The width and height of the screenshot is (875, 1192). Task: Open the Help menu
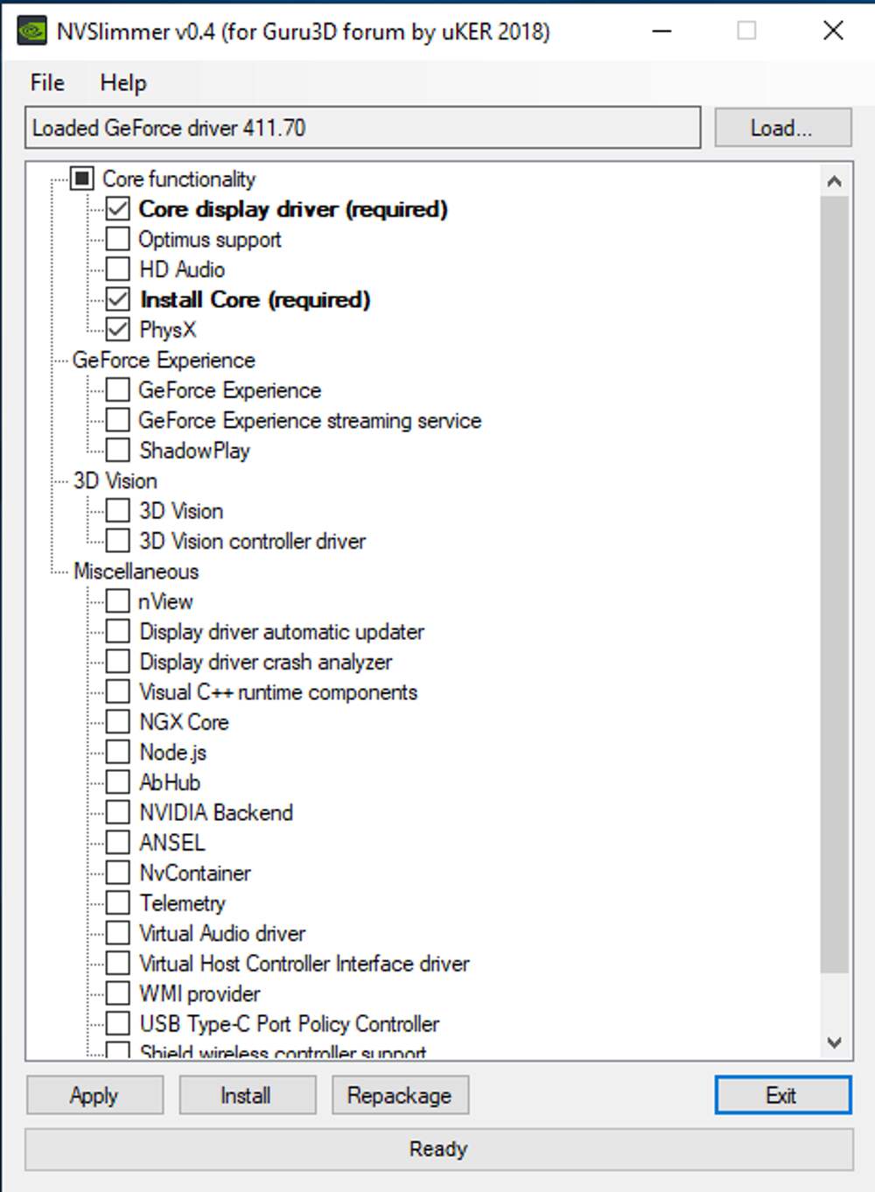pos(123,83)
